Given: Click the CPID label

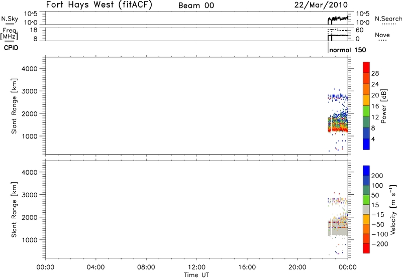Looking at the screenshot, I should pos(11,48).
